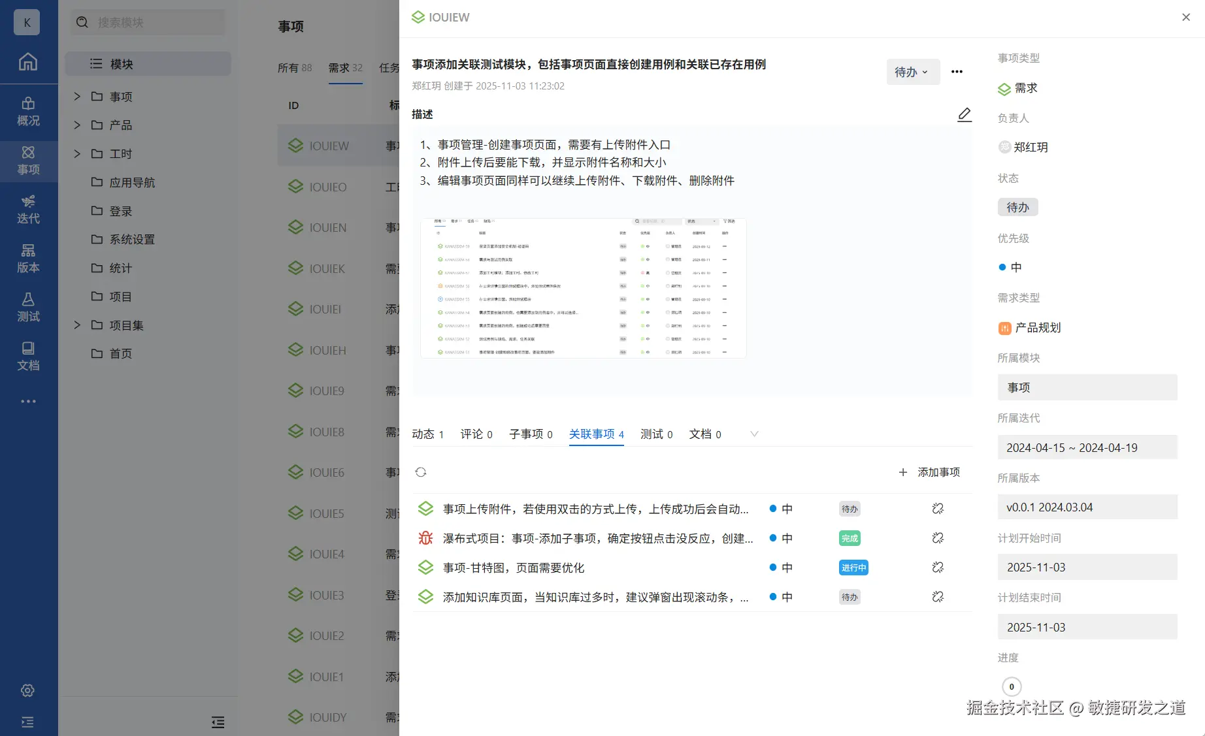Switch to the 测试 tab in detail panel
The width and height of the screenshot is (1205, 736).
(x=657, y=434)
